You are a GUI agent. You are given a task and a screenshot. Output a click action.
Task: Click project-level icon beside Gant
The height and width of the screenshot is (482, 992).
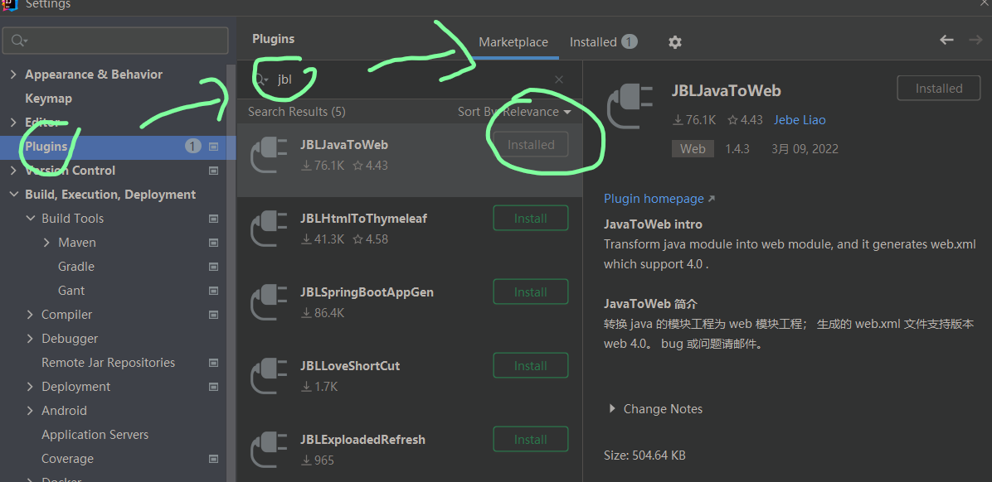point(214,291)
